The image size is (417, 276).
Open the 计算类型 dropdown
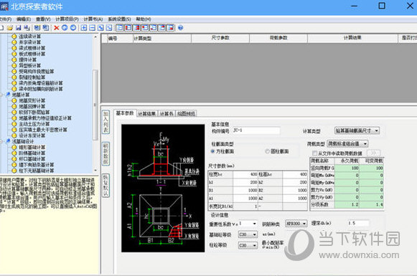tap(357, 130)
